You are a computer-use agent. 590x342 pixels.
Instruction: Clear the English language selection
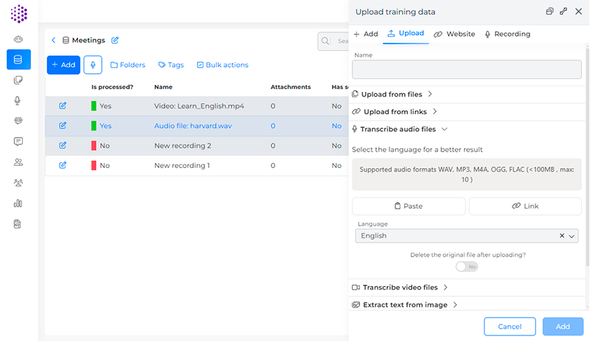[562, 236]
